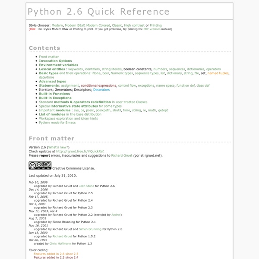Open the Simon Brunning link
The width and height of the screenshot is (259, 259).
[90, 229]
